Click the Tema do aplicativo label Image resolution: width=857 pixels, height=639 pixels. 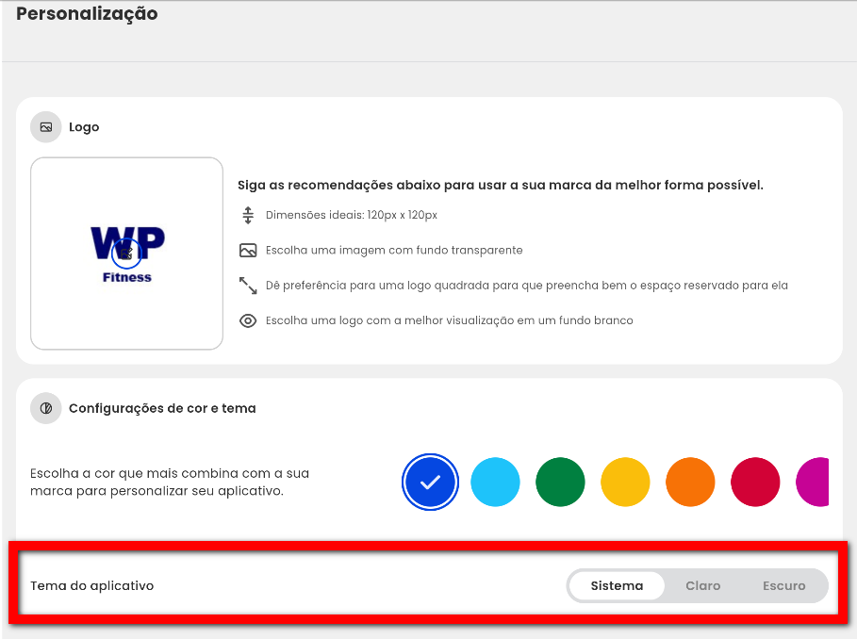click(91, 586)
